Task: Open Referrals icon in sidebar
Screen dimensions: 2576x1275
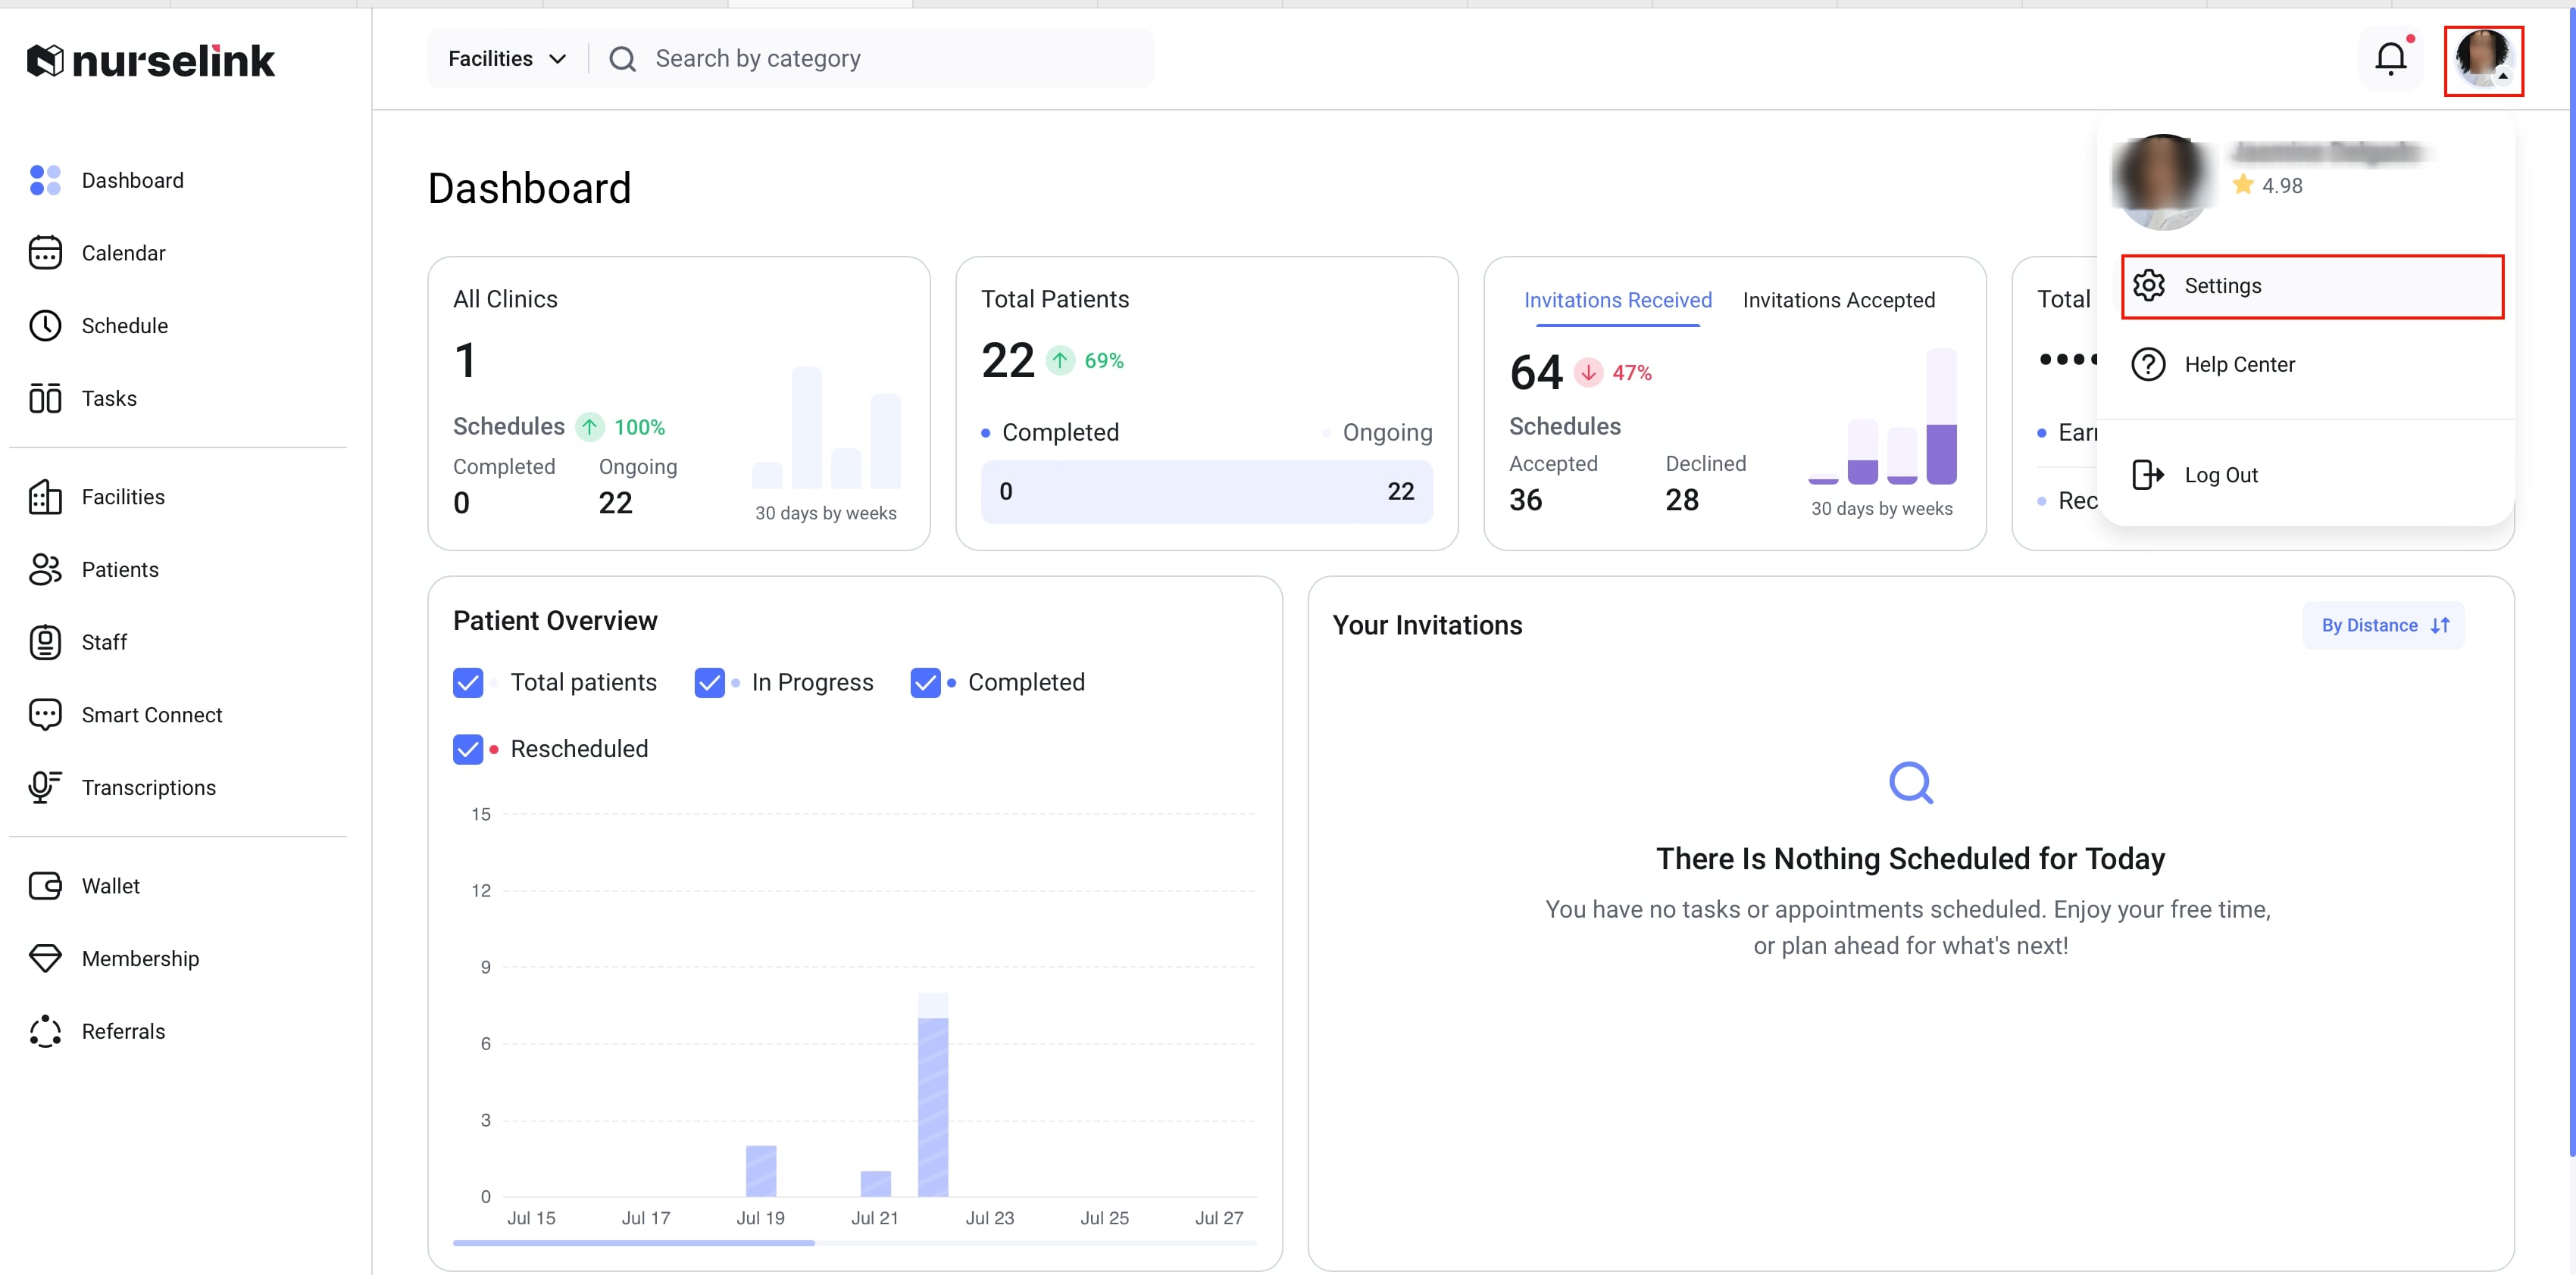Action: [x=45, y=1031]
